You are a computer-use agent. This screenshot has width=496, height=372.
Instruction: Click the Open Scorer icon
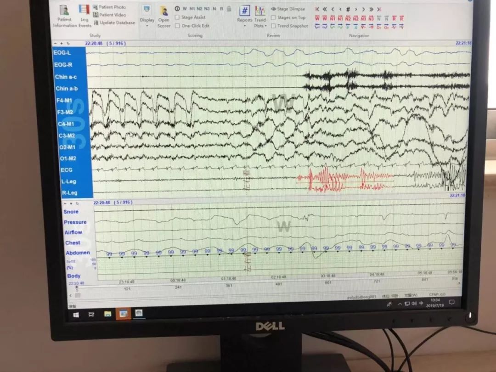[x=164, y=15]
